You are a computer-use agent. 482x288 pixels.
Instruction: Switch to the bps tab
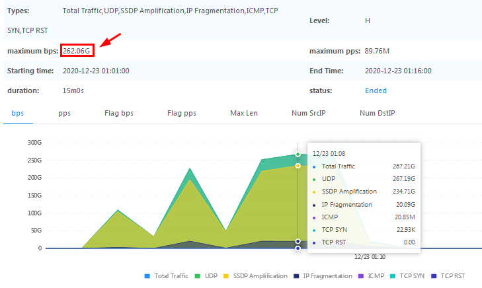tap(18, 113)
